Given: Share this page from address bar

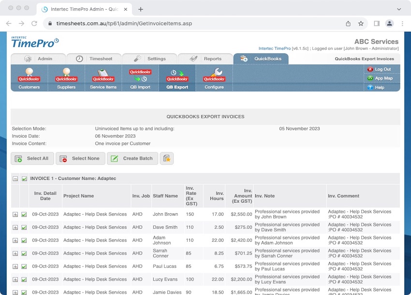Looking at the screenshot, I should tap(348, 24).
